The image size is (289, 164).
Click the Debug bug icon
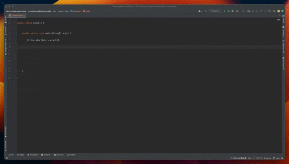click(x=229, y=11)
